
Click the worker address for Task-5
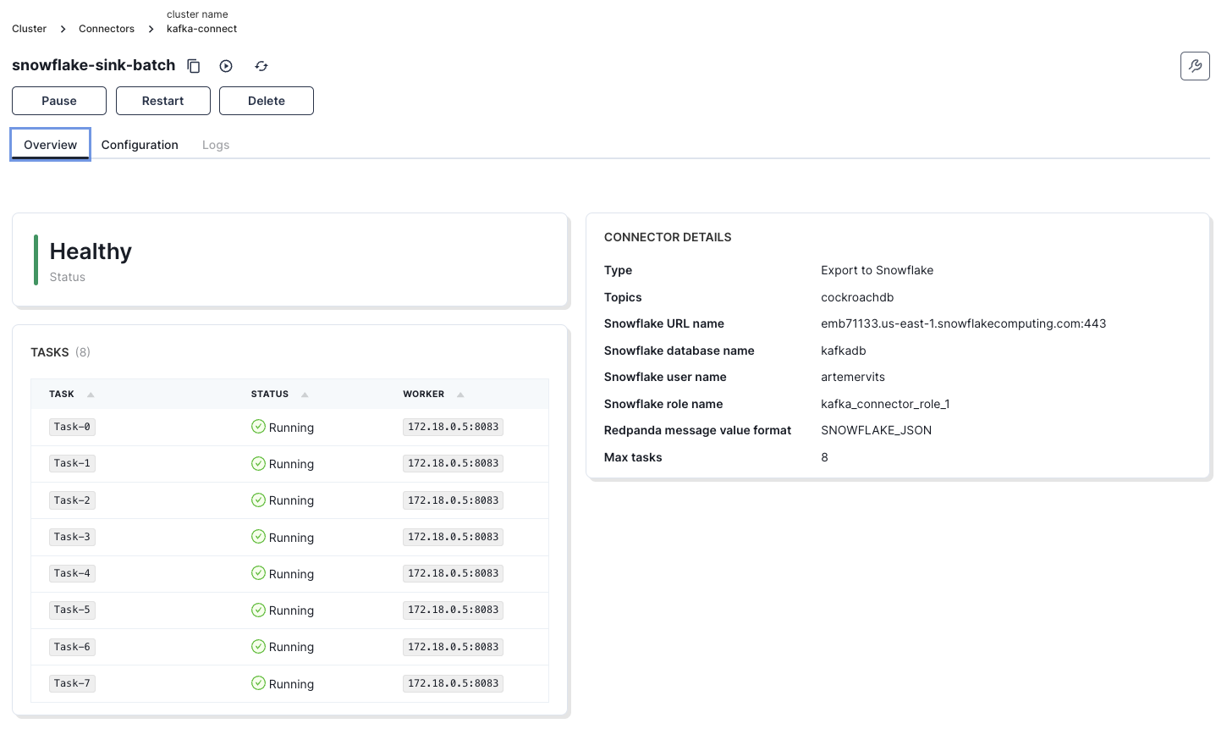tap(454, 610)
